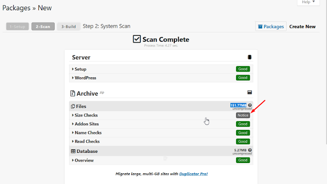Click the help icon beside 151.77MB
This screenshot has height=184, width=327.
[250, 105]
